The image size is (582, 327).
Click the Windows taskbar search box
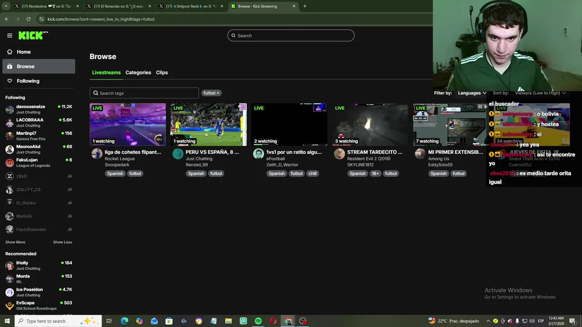58,321
